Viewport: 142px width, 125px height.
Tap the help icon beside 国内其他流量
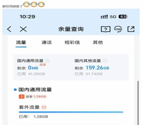(x=105, y=61)
